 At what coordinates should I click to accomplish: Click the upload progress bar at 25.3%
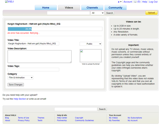[x=55, y=29]
